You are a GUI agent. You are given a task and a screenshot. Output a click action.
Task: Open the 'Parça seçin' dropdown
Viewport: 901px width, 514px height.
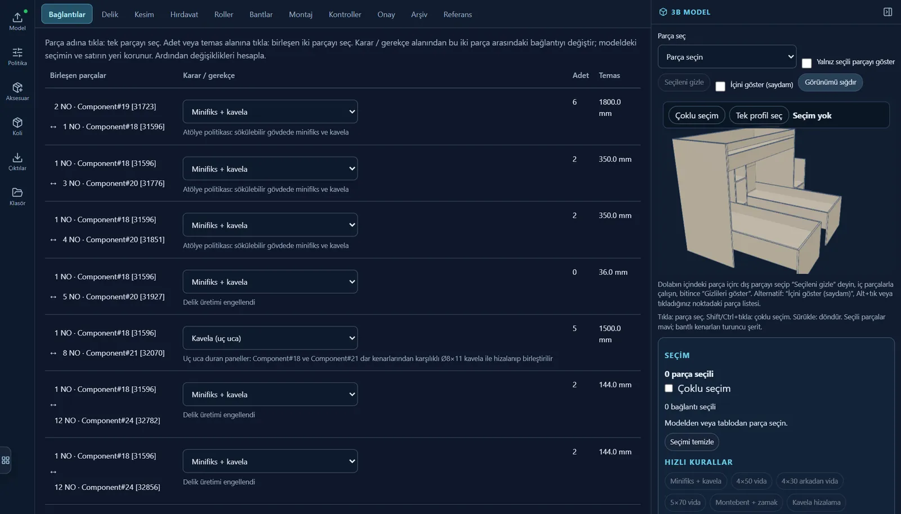click(727, 57)
